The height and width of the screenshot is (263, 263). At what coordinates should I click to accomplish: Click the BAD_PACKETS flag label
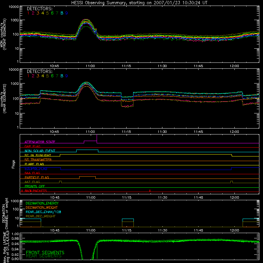coord(36,191)
